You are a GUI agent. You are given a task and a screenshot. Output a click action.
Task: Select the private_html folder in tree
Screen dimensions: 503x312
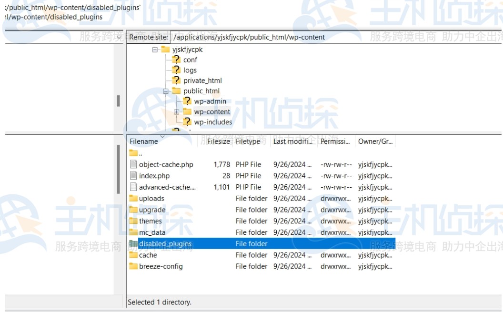(x=202, y=81)
